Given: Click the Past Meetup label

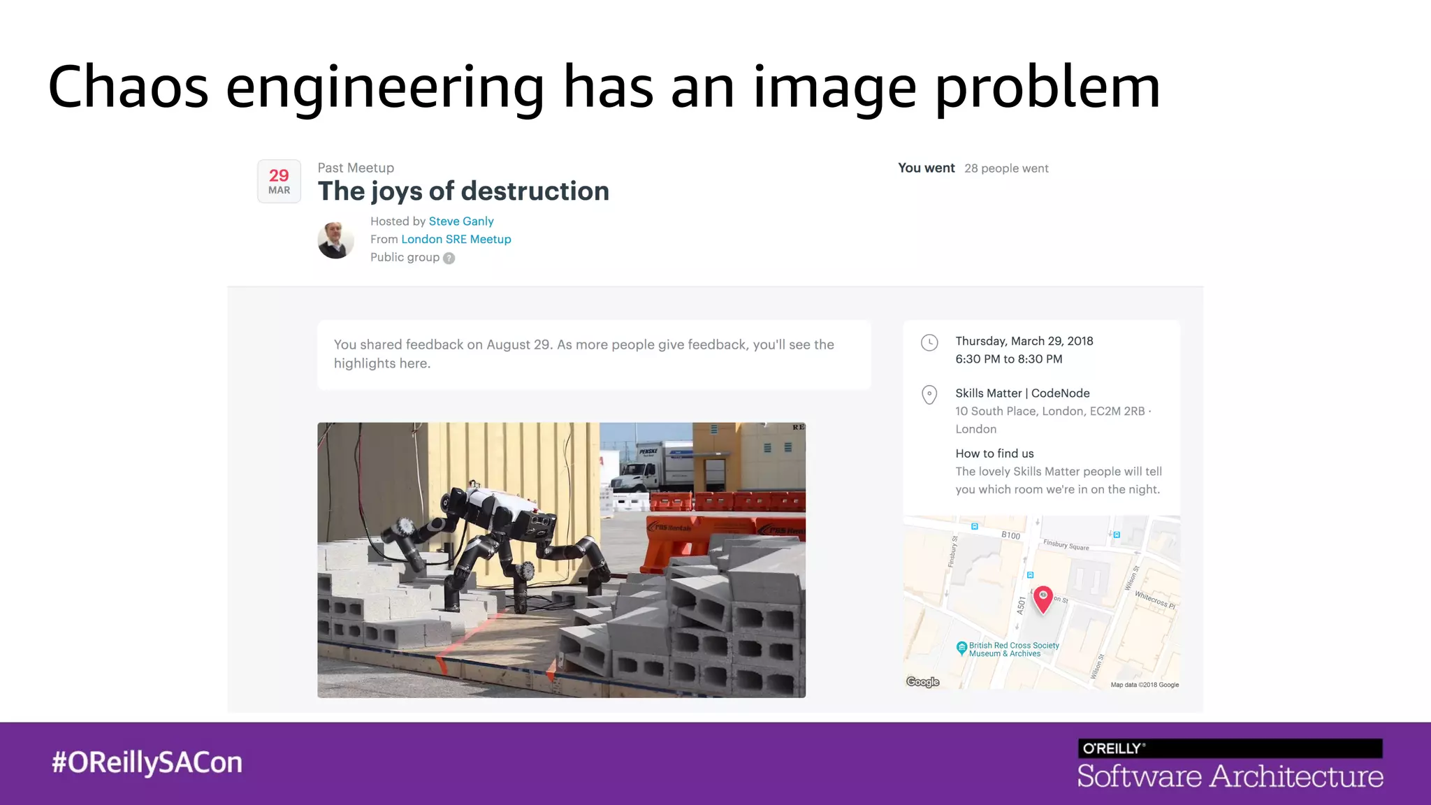Looking at the screenshot, I should point(356,168).
